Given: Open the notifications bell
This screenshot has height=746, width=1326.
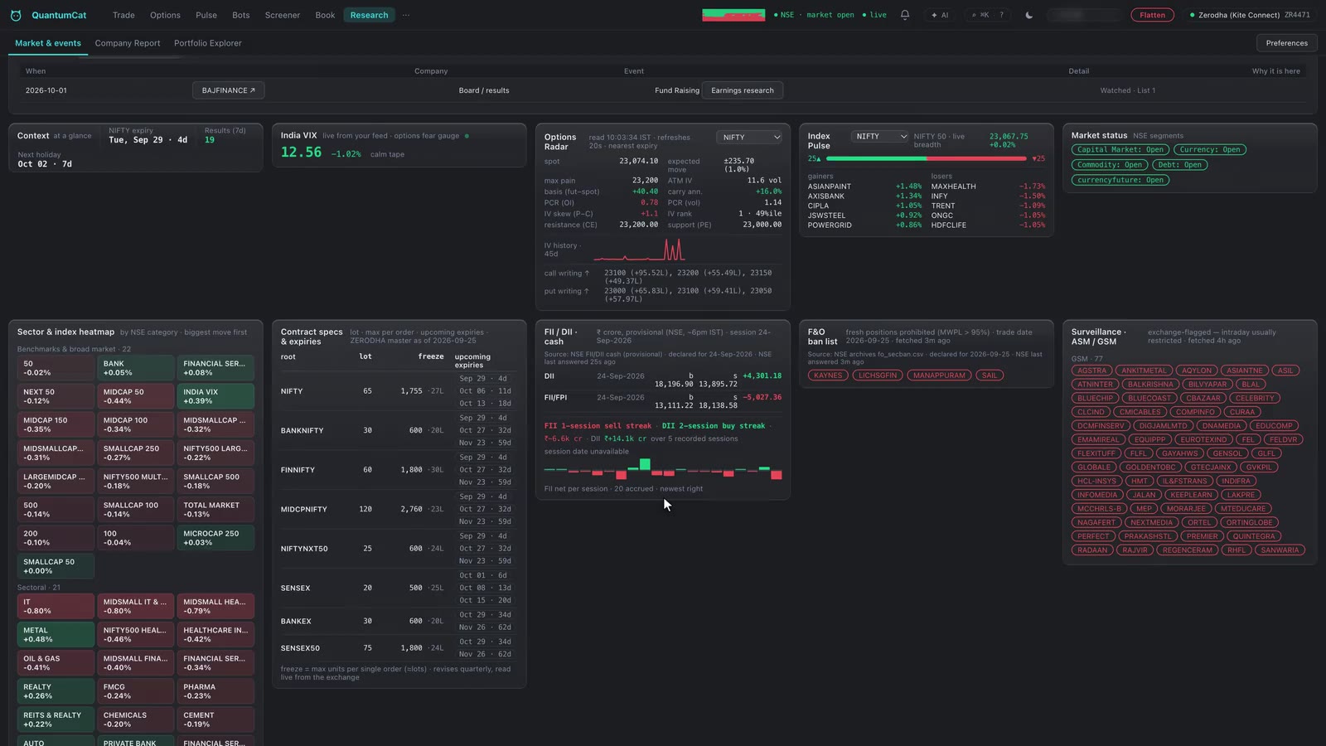Looking at the screenshot, I should (x=905, y=15).
